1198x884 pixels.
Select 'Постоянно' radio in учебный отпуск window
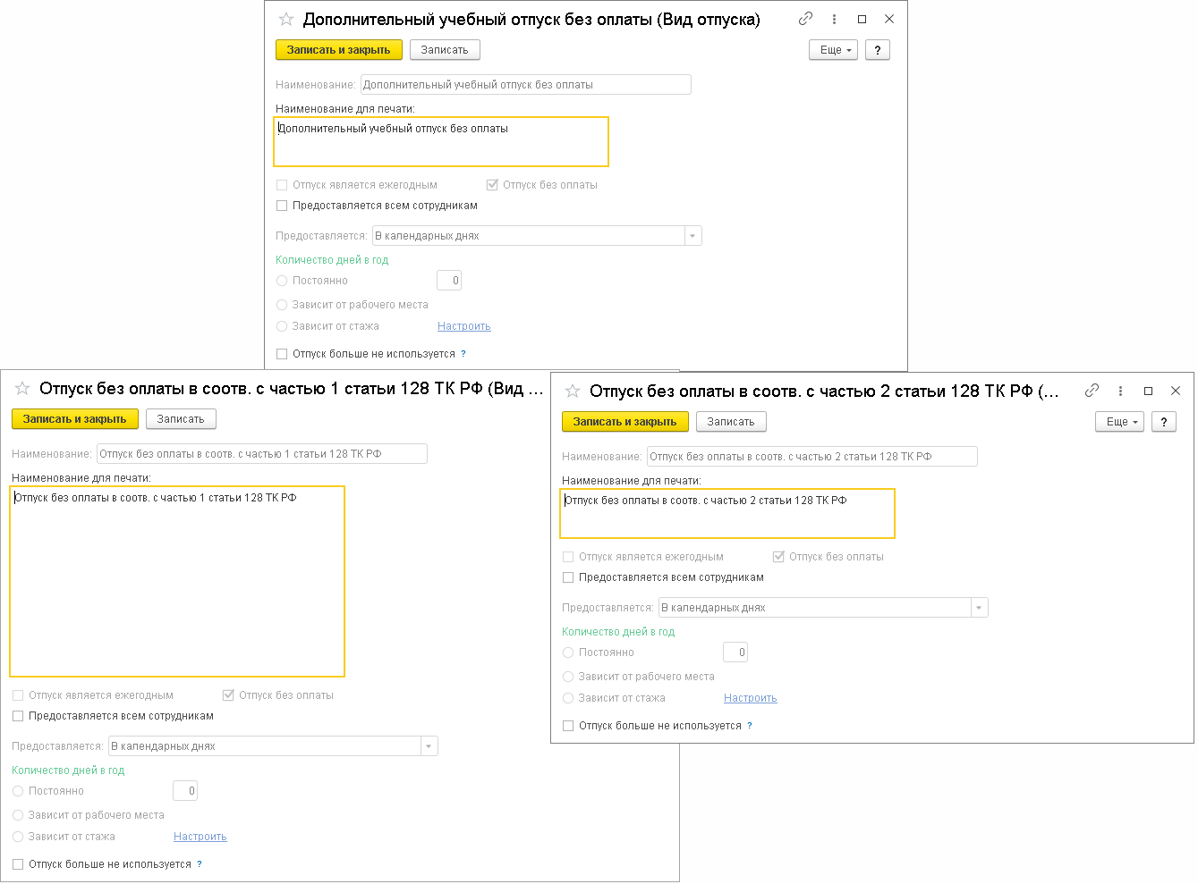(282, 281)
